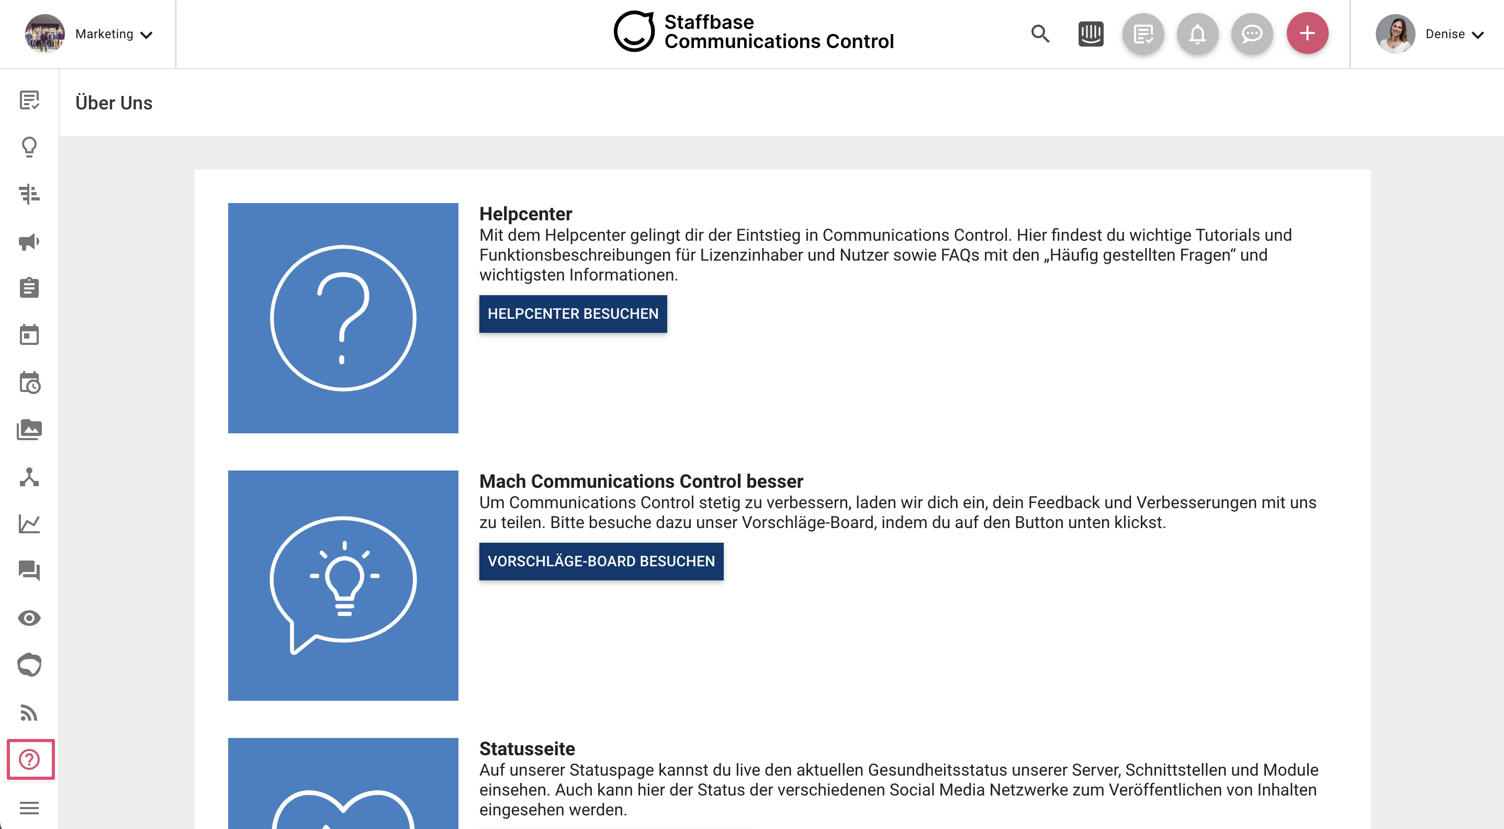Click the lightbulb speech bubble tile image
This screenshot has width=1504, height=829.
coord(343,586)
